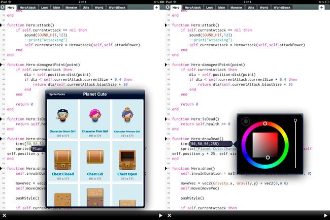Tap the left status bar Wi-Fi icon
The image size is (330, 220).
coord(10,2)
